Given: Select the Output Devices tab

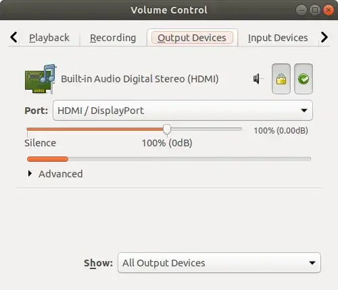Looking at the screenshot, I should pos(192,38).
